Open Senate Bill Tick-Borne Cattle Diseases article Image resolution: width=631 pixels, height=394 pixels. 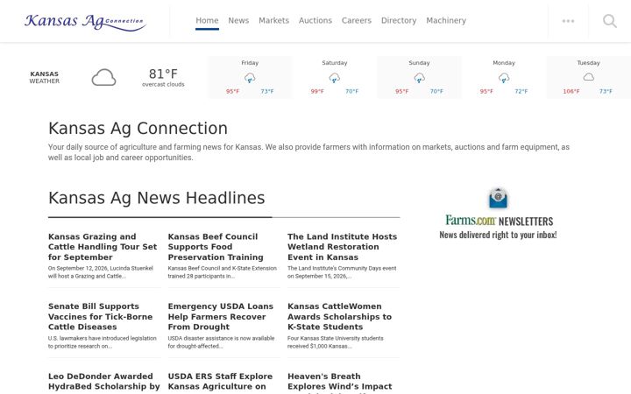100,316
